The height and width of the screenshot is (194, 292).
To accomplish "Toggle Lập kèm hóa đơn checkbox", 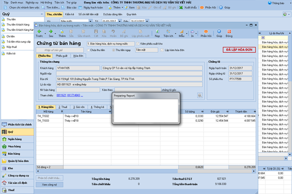I will click(x=162, y=50).
